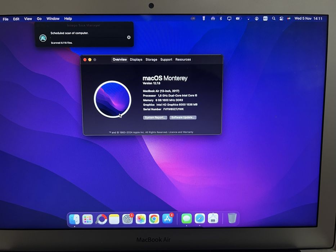The image size is (336, 252).
Task: Open Control Center from the menu bar
Action: (x=281, y=19)
